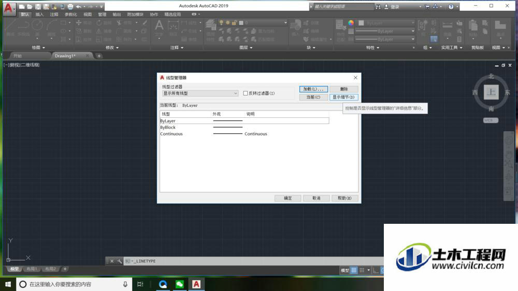Switch to the Layout1 tab
Screen dimensions: 518x291
(x=32, y=269)
